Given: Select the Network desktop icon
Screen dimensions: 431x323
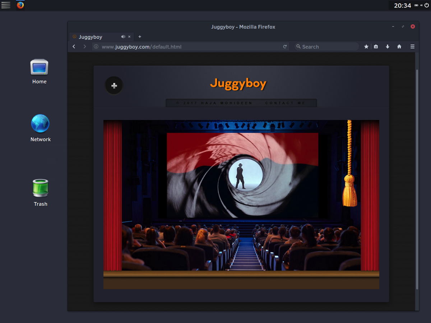Looking at the screenshot, I should point(40,128).
